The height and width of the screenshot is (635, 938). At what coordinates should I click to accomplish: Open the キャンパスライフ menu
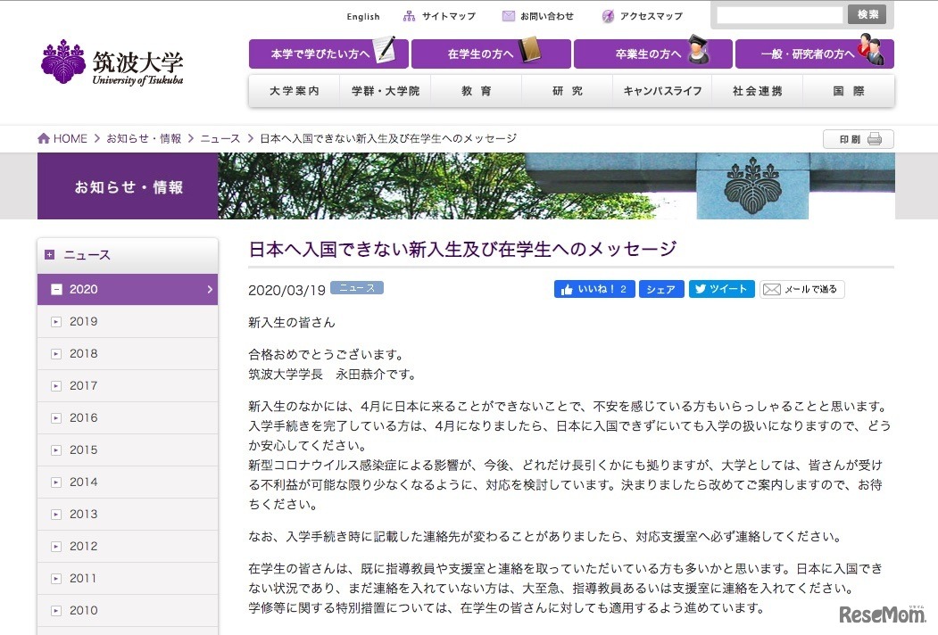point(661,90)
